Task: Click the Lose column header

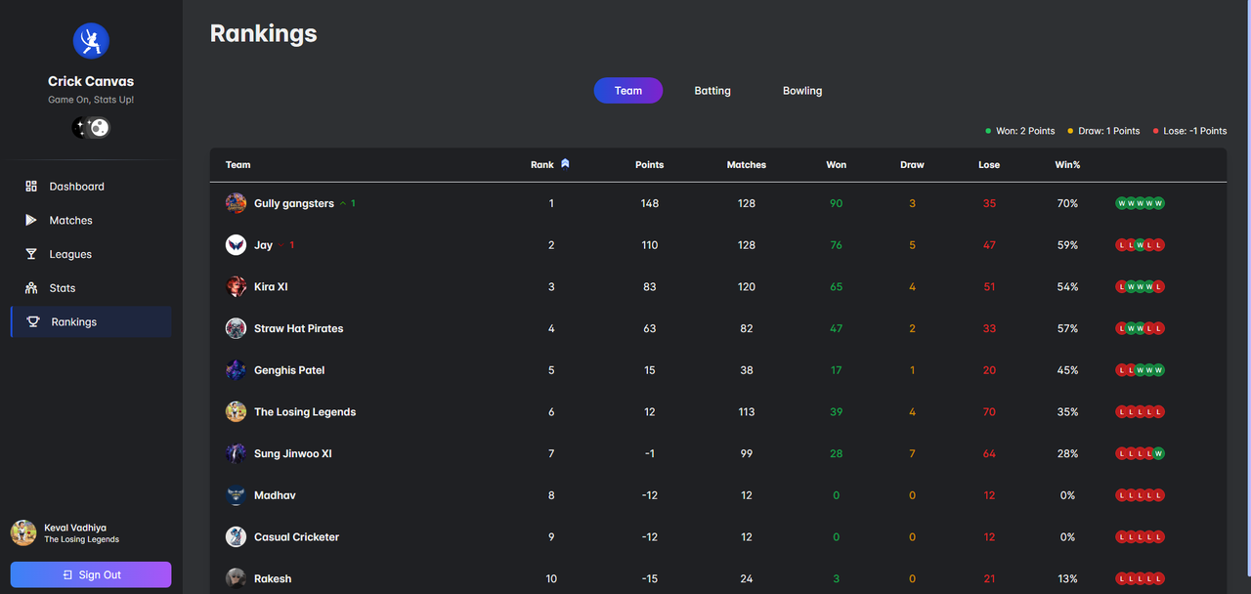Action: [x=989, y=165]
